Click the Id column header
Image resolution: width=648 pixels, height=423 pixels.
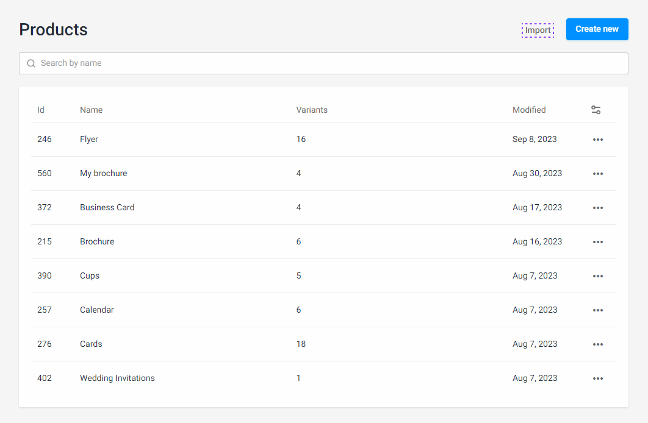coord(40,110)
